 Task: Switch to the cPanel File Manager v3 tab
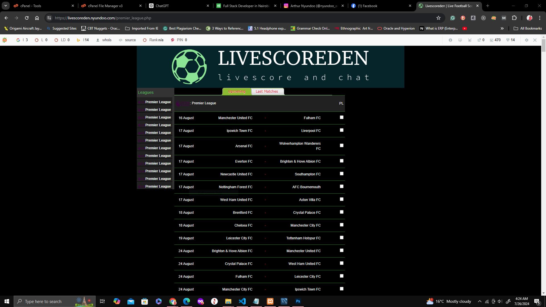[x=111, y=6]
